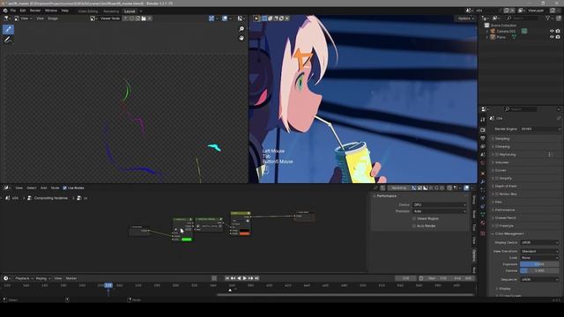Hide Plane in viewport via eye icon
The height and width of the screenshot is (317, 564).
click(x=552, y=37)
